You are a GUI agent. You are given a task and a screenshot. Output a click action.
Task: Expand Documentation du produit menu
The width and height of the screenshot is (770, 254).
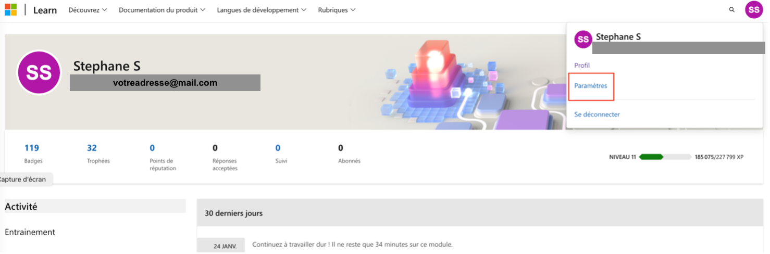tap(162, 10)
